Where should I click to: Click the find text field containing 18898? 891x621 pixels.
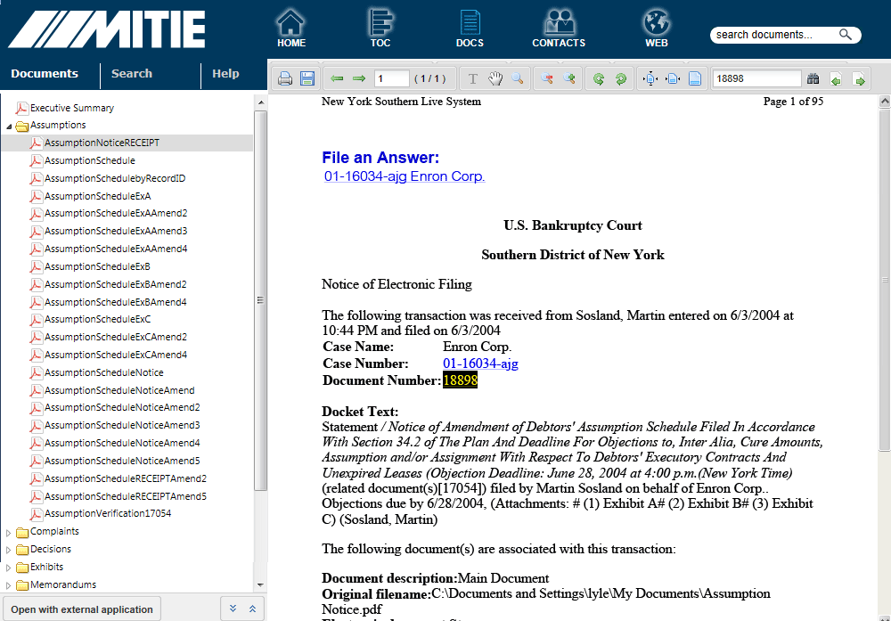[756, 78]
